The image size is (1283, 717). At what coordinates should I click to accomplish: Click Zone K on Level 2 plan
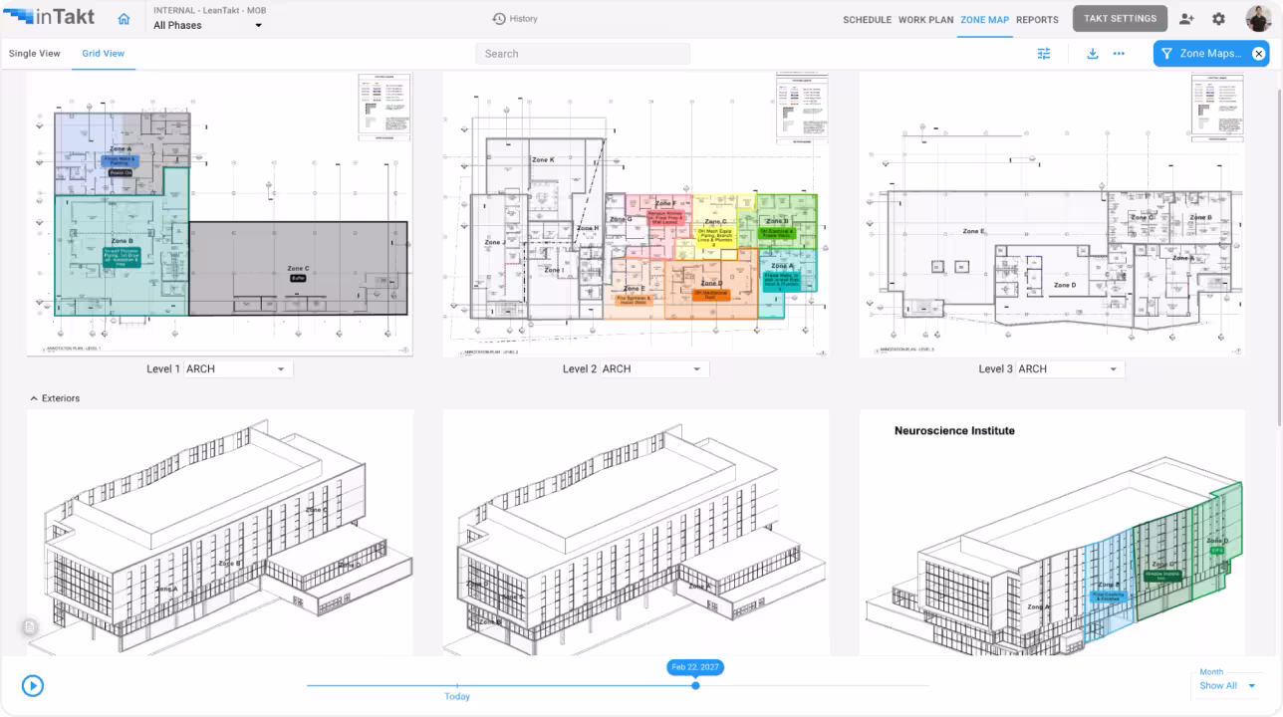[x=543, y=159]
